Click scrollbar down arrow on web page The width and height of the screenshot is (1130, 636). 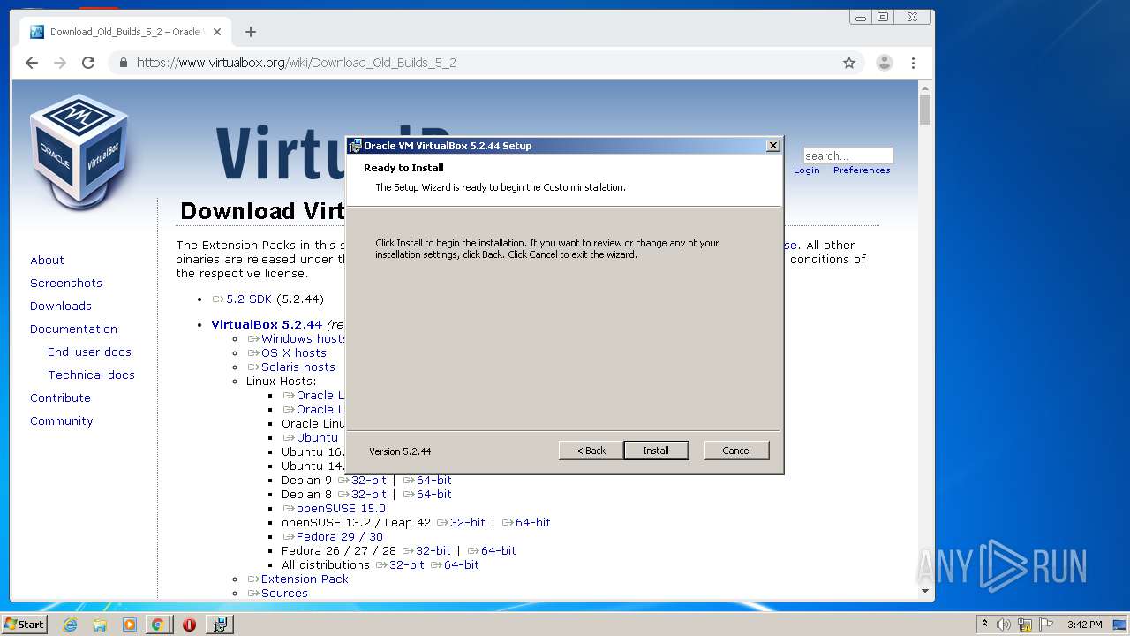[925, 591]
